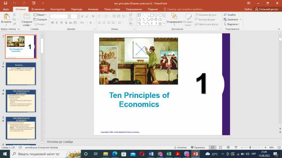
Task: Open the Макет layout dropdown
Action: point(40,14)
